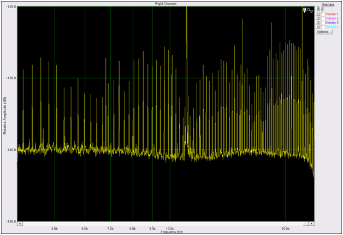Click the Overlays heading label
This screenshot has height=235, width=343.
click(328, 4)
